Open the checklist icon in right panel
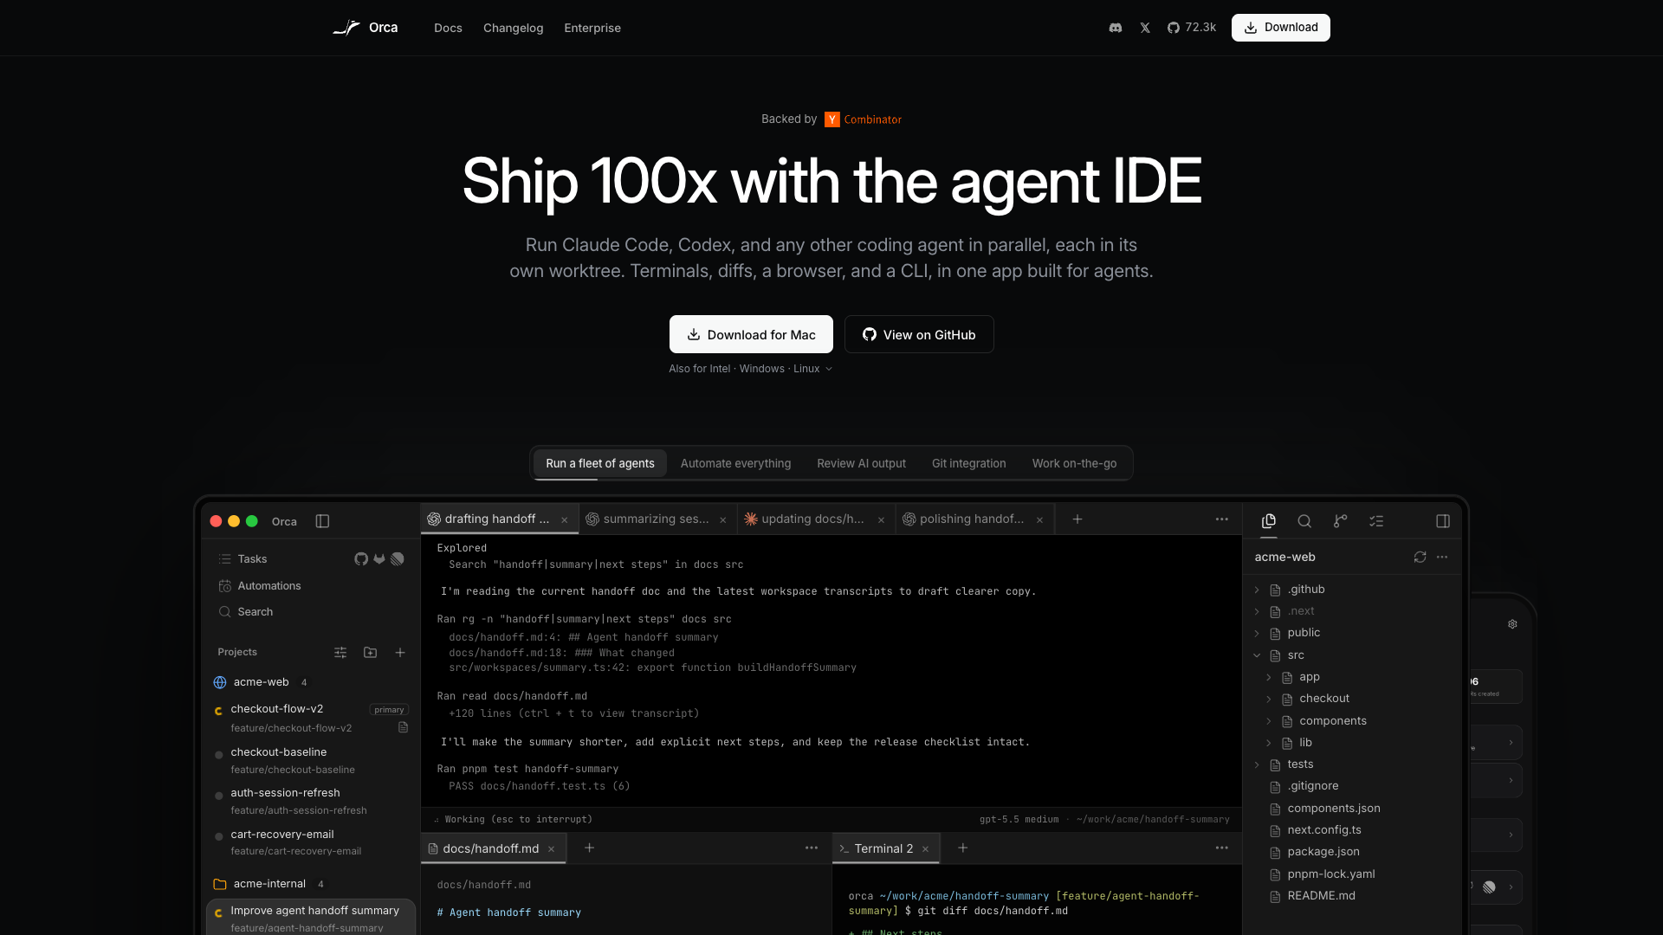1663x935 pixels. (x=1376, y=521)
